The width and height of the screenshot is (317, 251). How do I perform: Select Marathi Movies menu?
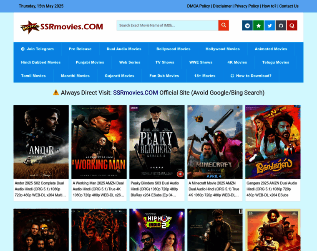pyautogui.click(x=75, y=76)
